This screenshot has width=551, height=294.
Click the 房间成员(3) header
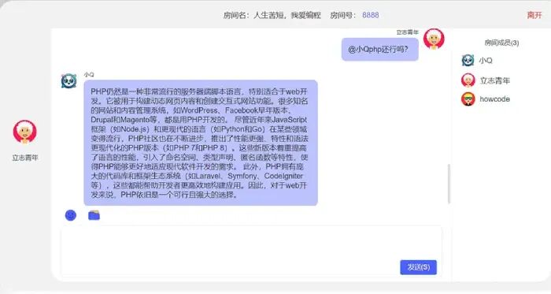click(501, 43)
